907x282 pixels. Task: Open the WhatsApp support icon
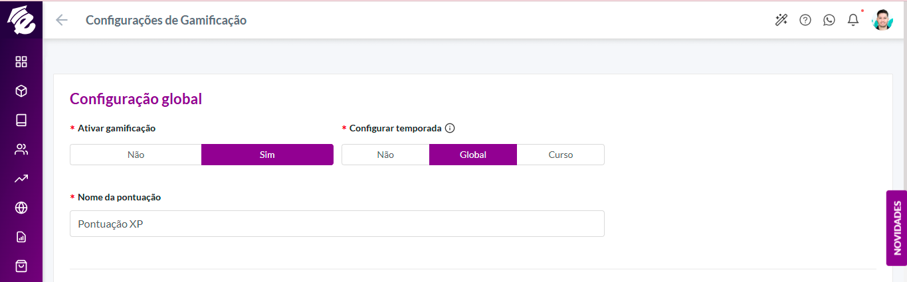(829, 20)
